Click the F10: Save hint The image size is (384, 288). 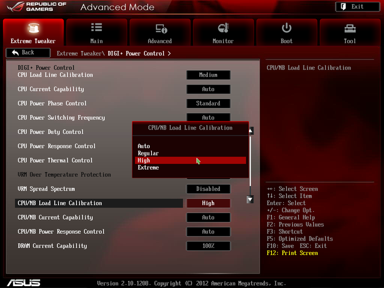[280, 246]
